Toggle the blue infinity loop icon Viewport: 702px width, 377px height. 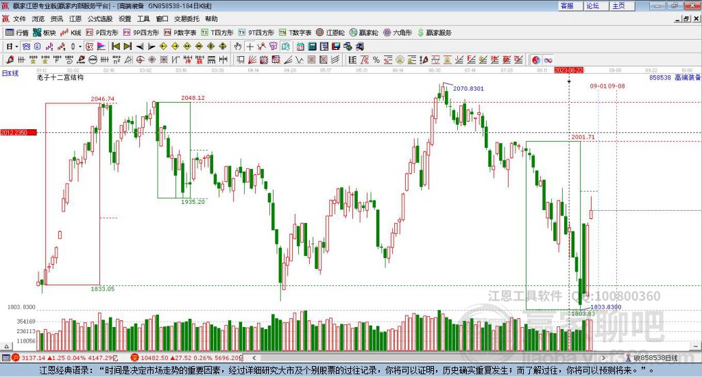point(548,60)
